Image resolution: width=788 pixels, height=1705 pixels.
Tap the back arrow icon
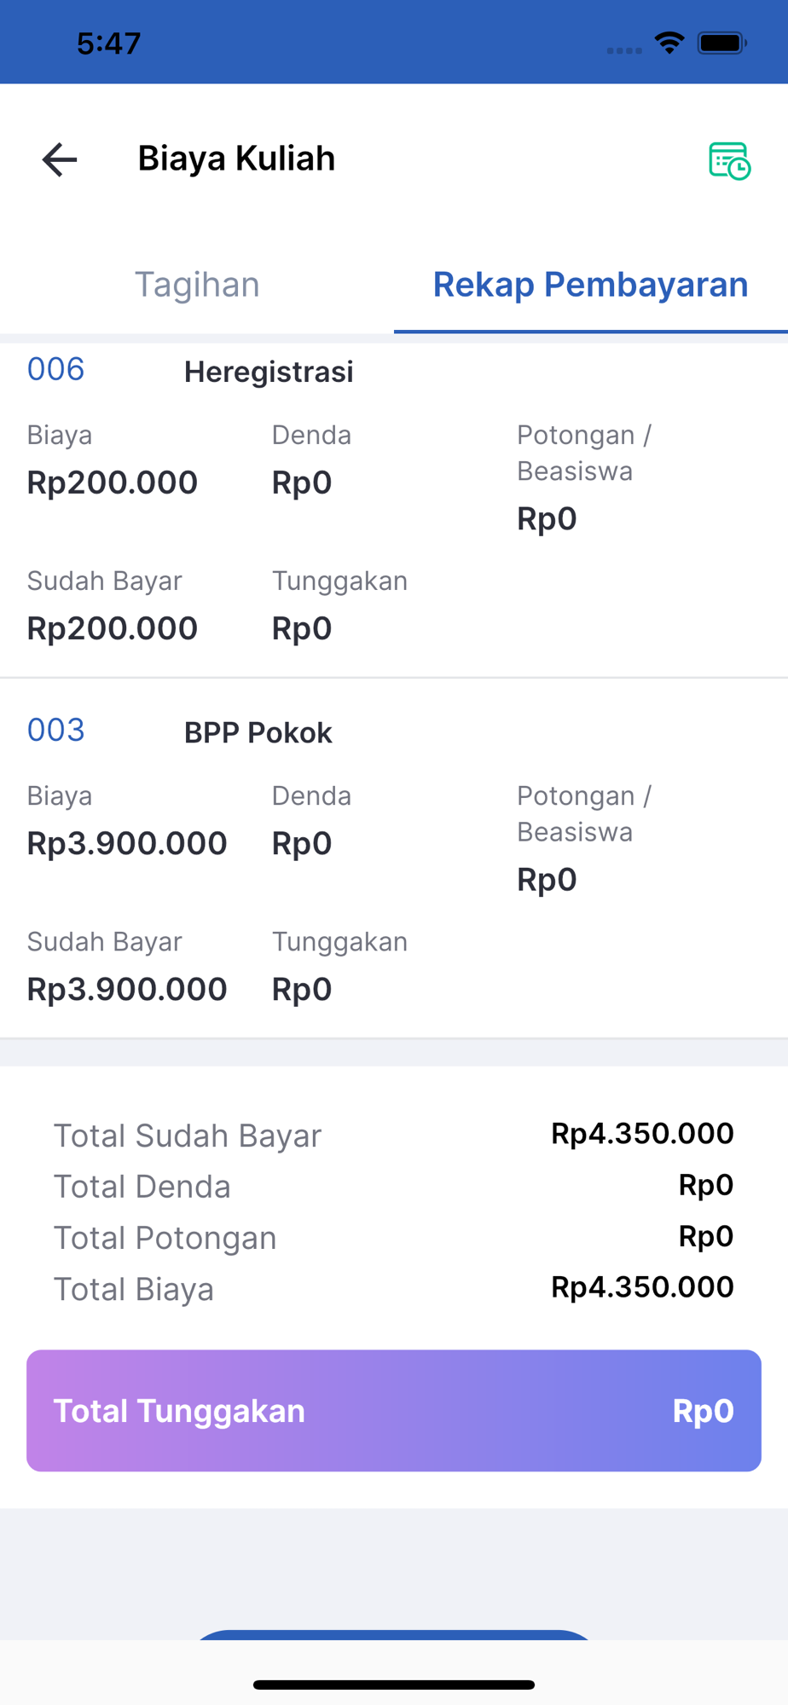coord(60,159)
